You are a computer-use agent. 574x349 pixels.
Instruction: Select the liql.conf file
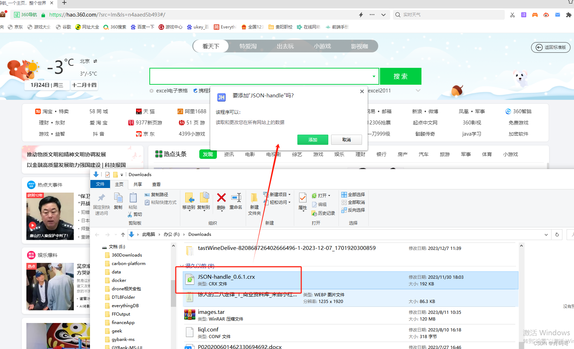(350, 333)
